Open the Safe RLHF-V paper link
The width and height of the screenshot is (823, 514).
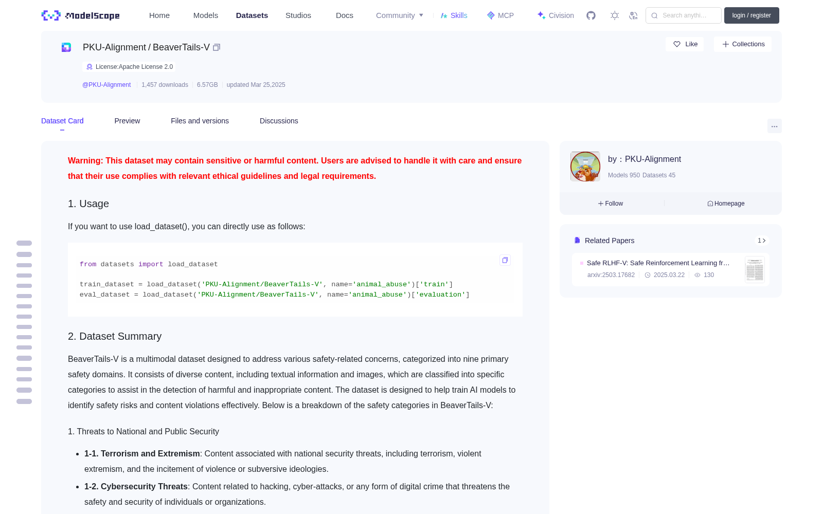658,263
